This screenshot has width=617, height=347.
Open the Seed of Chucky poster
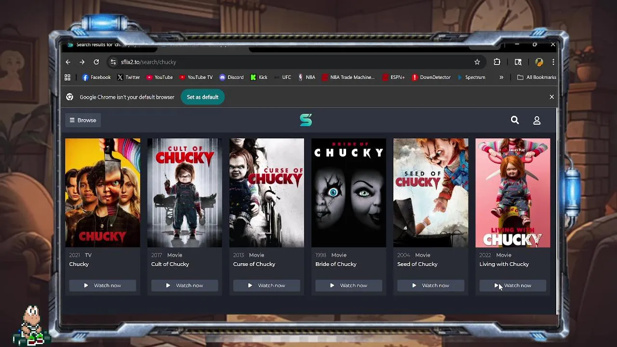(430, 193)
